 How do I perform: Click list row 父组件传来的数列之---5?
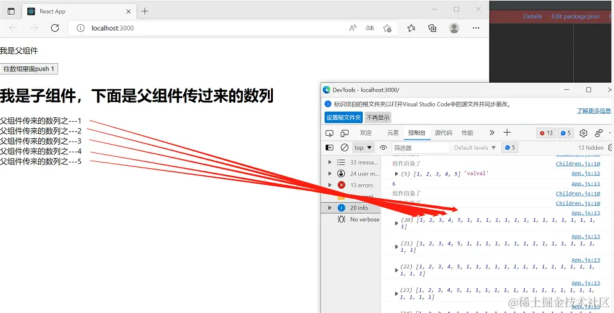coord(41,161)
